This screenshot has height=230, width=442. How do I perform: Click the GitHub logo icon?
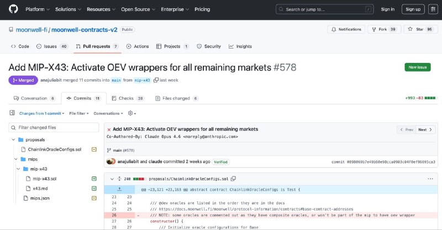tap(13, 9)
